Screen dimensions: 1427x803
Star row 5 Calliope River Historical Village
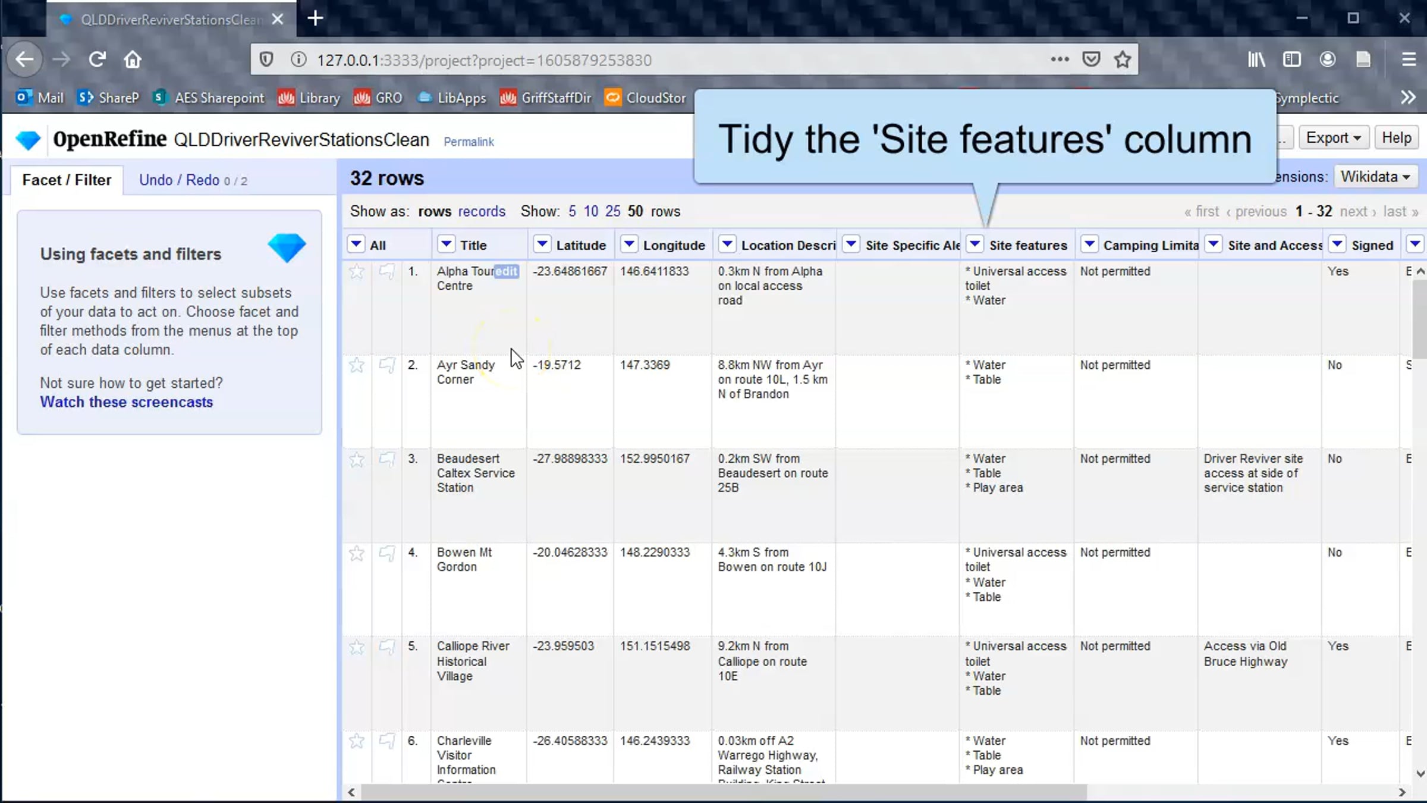[x=357, y=647]
